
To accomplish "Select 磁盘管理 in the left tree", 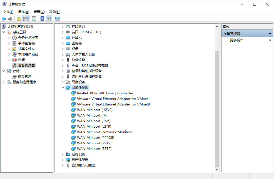I will point(24,77).
